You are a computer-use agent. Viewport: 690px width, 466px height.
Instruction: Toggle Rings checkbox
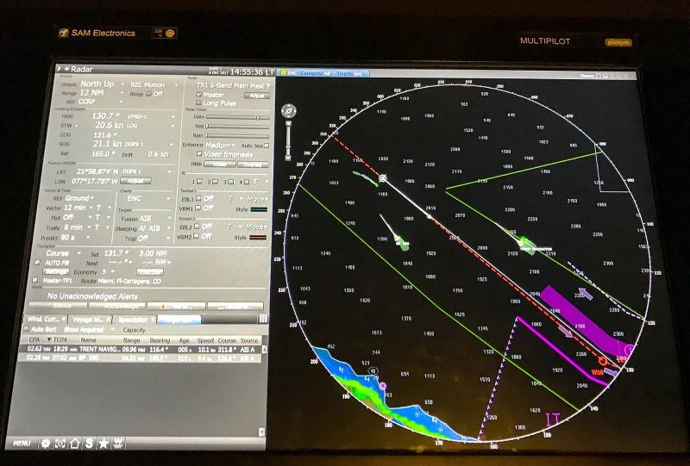click(148, 94)
